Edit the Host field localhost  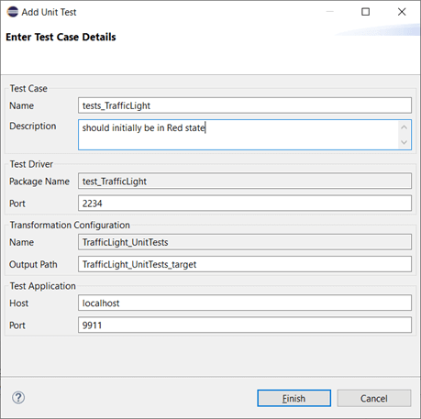245,303
